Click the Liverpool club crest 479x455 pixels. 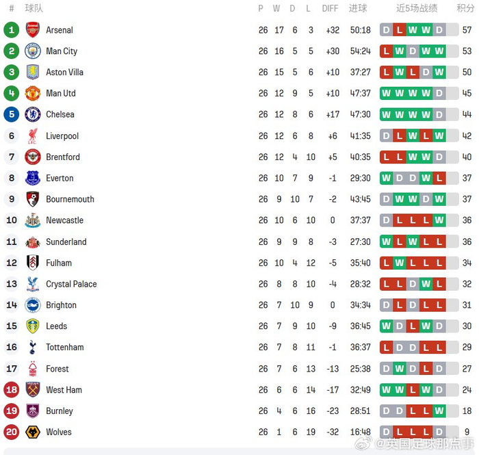click(32, 136)
